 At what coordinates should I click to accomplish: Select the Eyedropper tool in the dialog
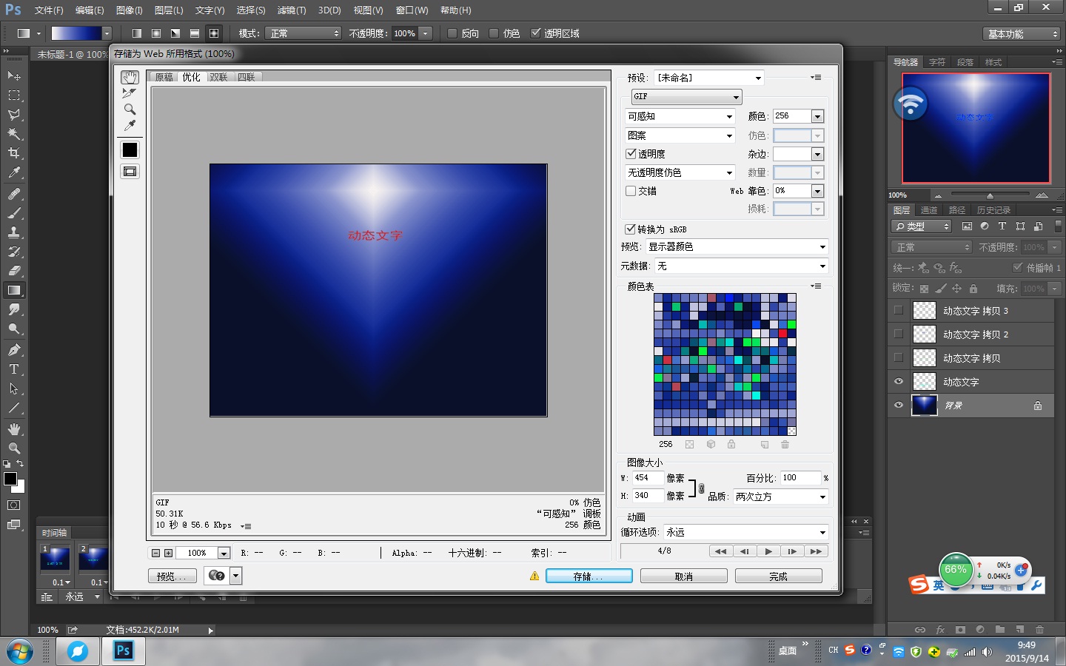click(130, 125)
